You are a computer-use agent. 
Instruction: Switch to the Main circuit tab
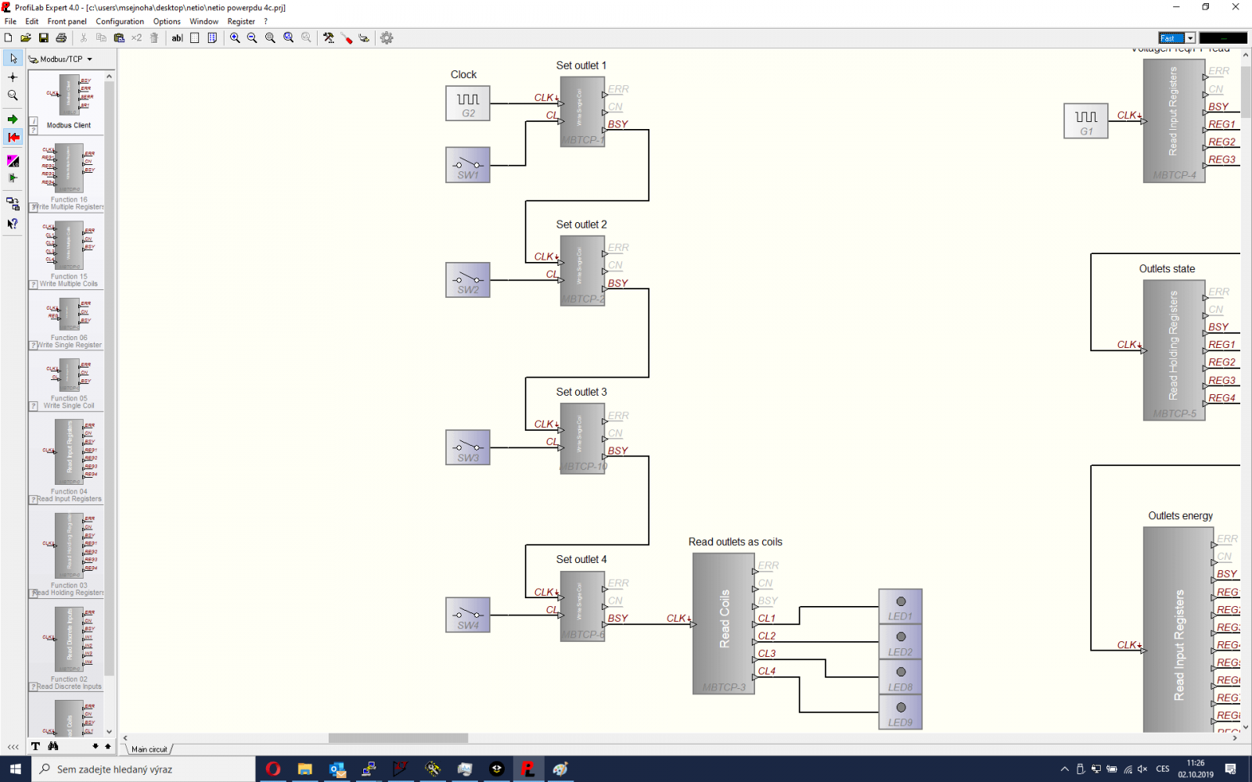[149, 749]
